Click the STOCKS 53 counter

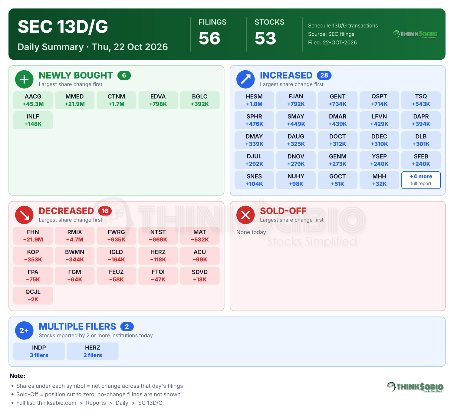[x=269, y=32]
